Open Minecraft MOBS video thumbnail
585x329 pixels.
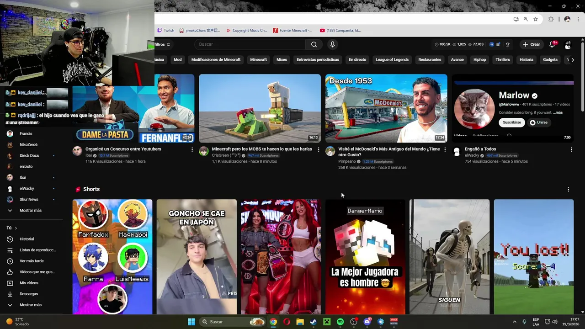pyautogui.click(x=260, y=108)
